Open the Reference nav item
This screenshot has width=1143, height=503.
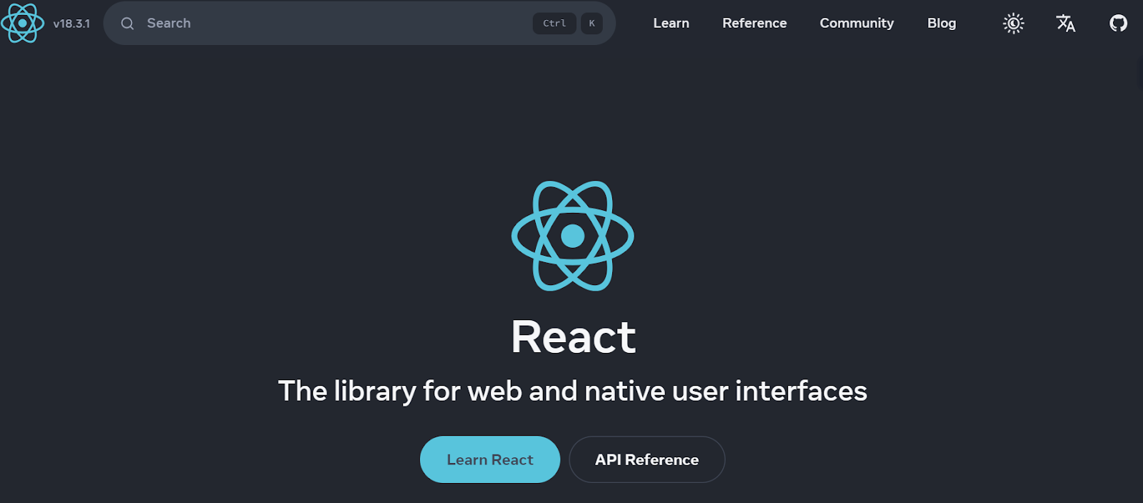pyautogui.click(x=754, y=23)
